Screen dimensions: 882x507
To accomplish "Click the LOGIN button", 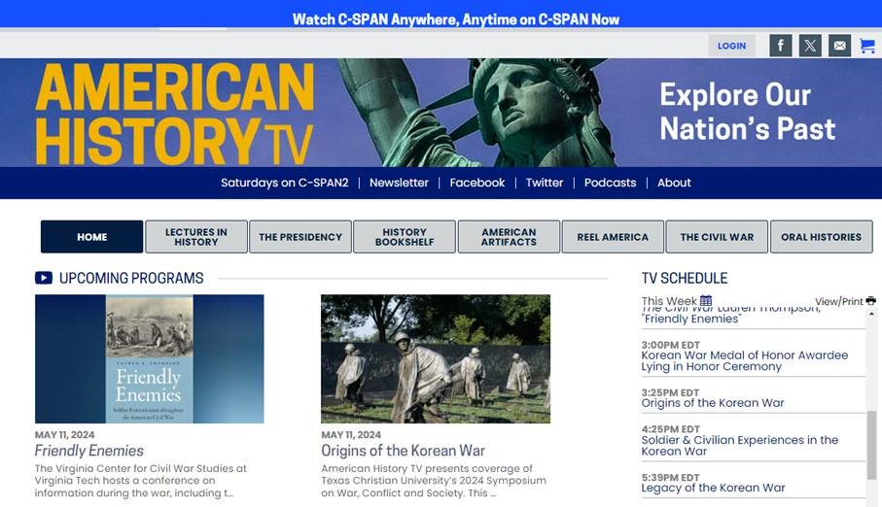I will (731, 46).
